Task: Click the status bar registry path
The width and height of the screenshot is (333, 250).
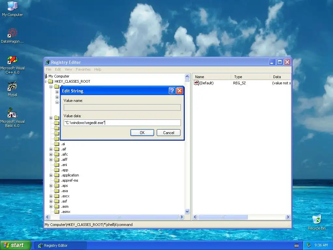Action: pyautogui.click(x=88, y=225)
